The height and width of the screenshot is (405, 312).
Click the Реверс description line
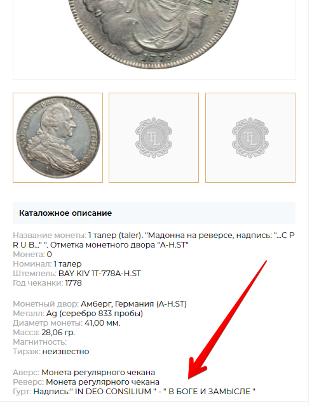(x=86, y=382)
